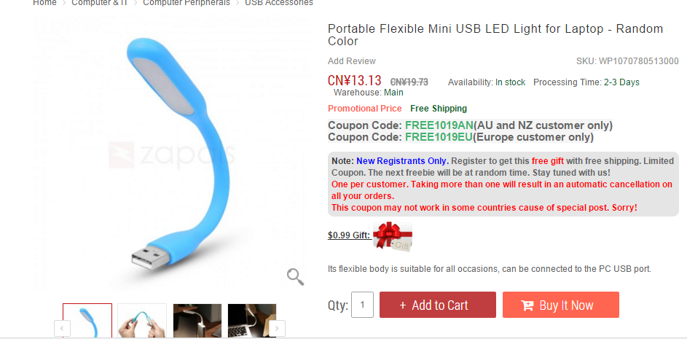Screen dimensions: 687x339
Task: Select the fourth thumbnail with laptop
Action: [252, 321]
